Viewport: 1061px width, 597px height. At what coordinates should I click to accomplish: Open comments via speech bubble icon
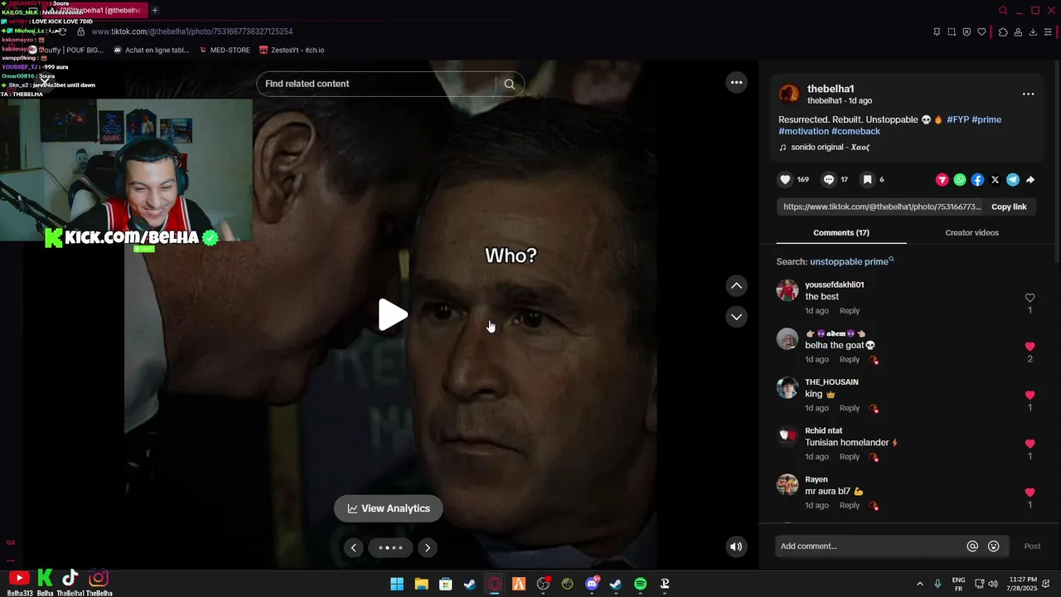coord(828,180)
